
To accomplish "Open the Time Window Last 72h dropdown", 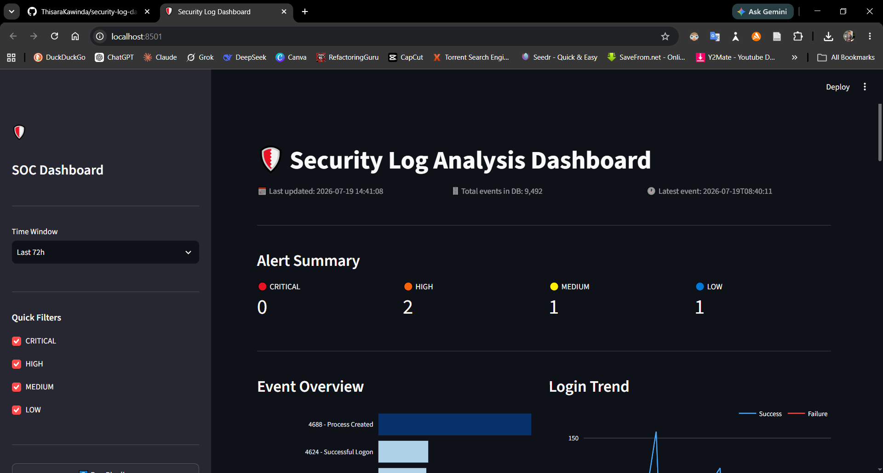I will (x=105, y=252).
